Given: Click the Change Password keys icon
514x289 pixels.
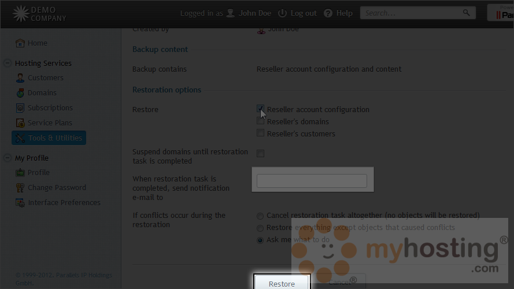Looking at the screenshot, I should click(20, 188).
